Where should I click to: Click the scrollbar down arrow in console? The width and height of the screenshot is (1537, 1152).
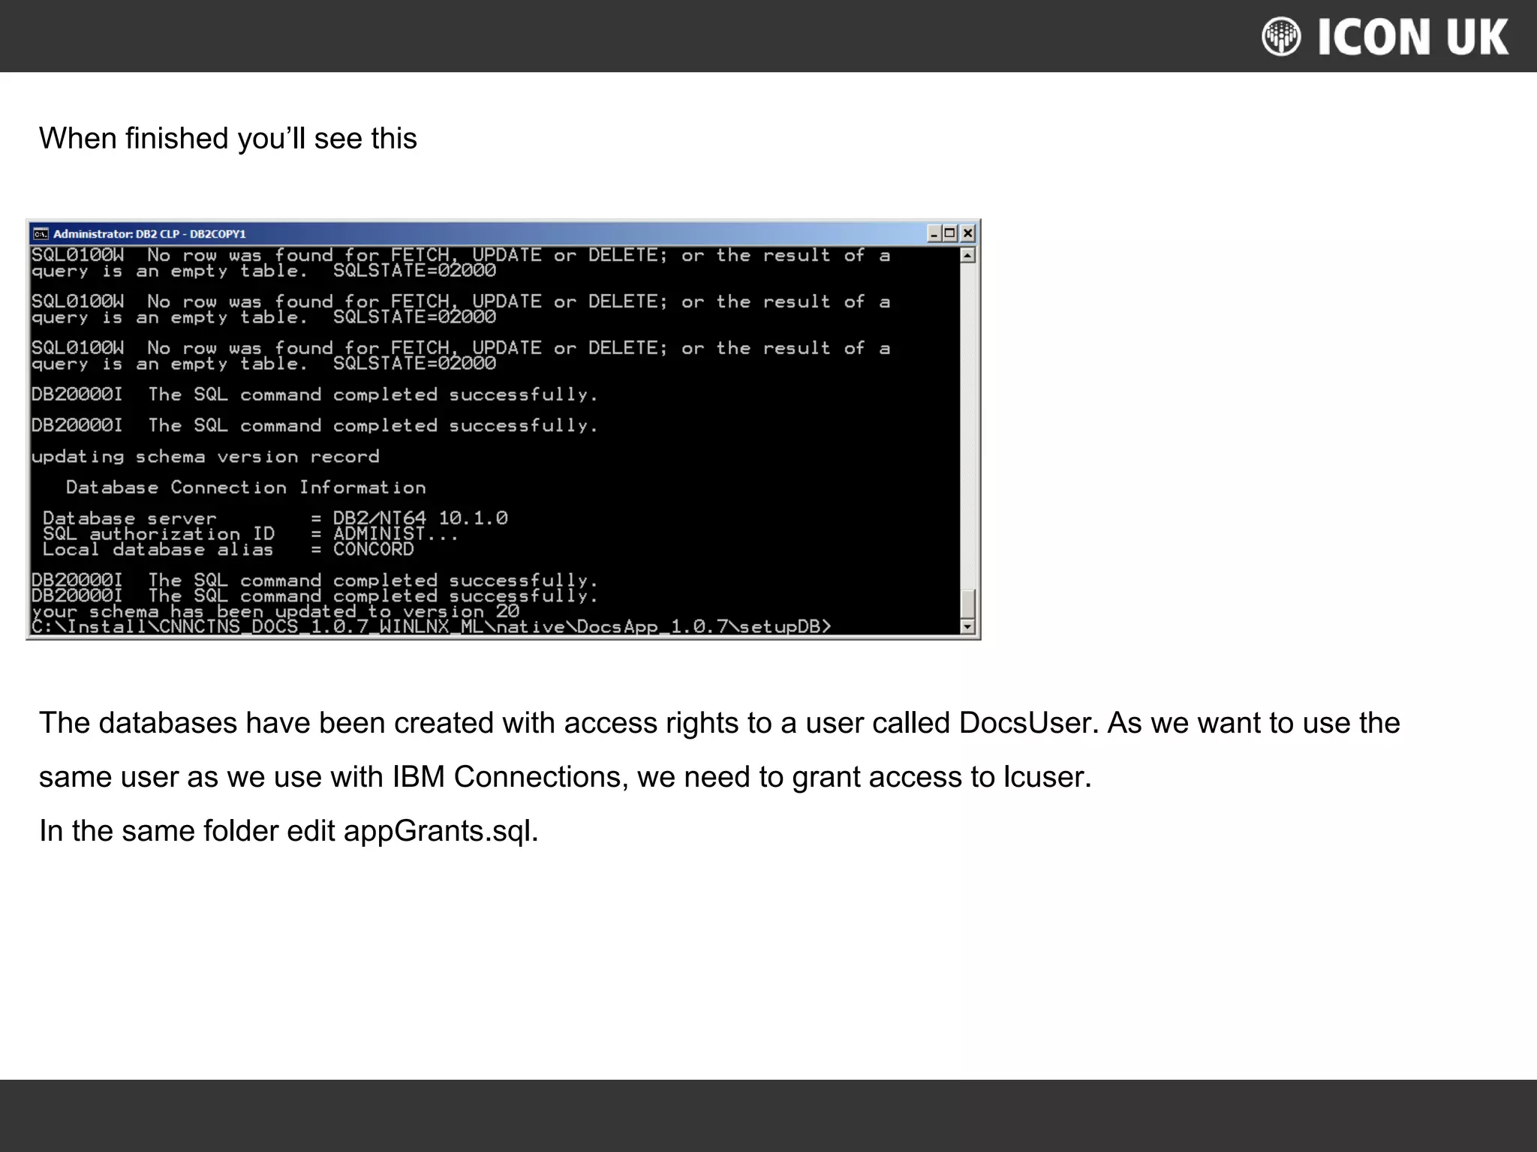click(x=968, y=626)
